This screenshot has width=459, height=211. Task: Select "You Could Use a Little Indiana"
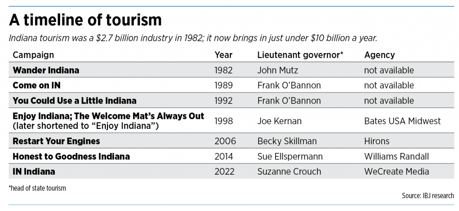point(74,101)
